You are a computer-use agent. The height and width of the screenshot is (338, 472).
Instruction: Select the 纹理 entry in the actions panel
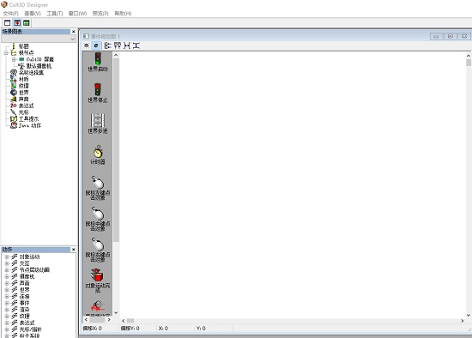25,316
